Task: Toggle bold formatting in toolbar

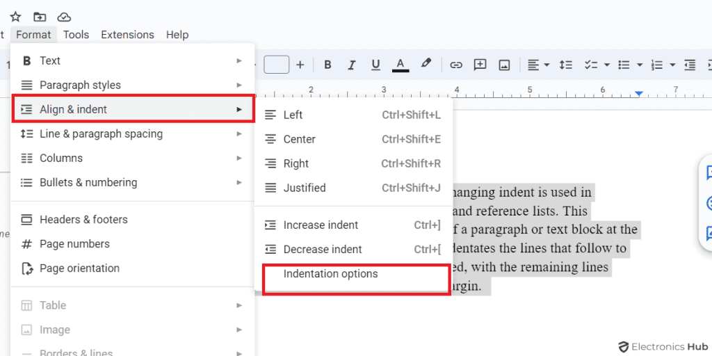Action: 327,65
